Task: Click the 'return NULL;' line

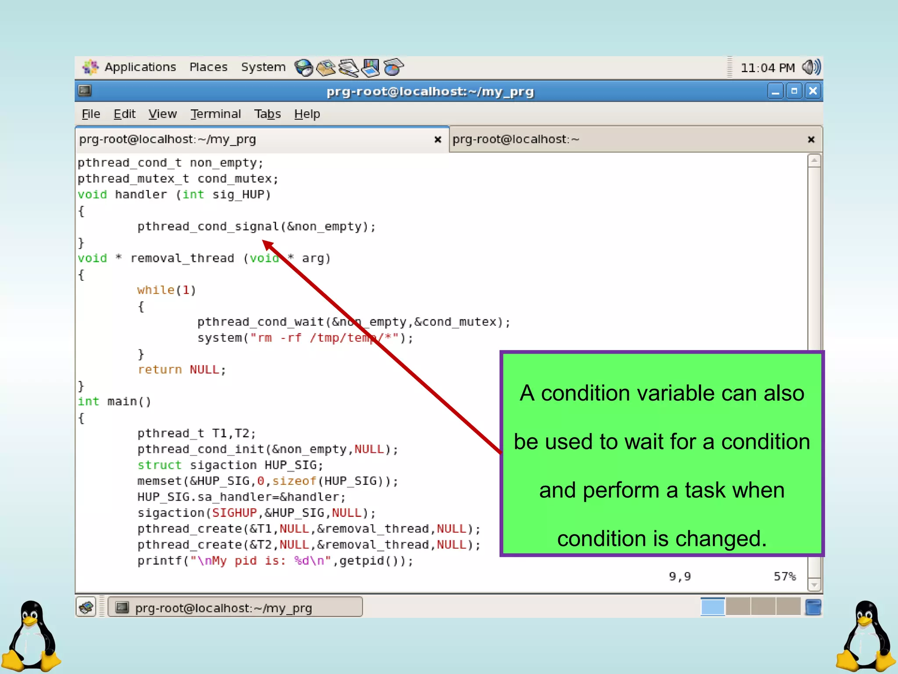Action: click(x=182, y=369)
